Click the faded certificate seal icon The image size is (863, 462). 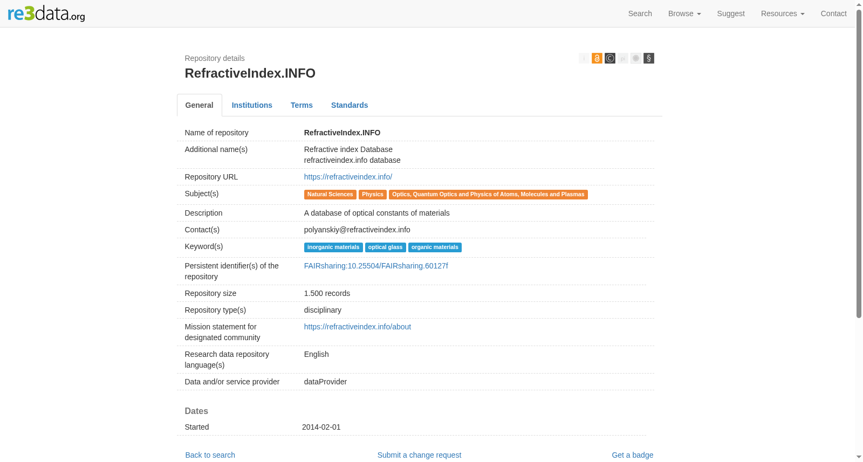tap(636, 58)
